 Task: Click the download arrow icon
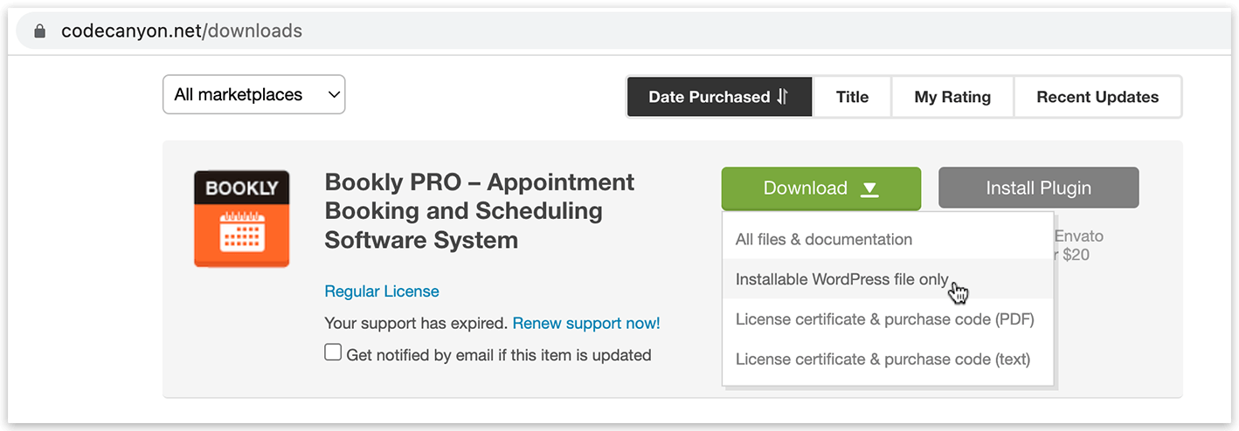tap(869, 189)
